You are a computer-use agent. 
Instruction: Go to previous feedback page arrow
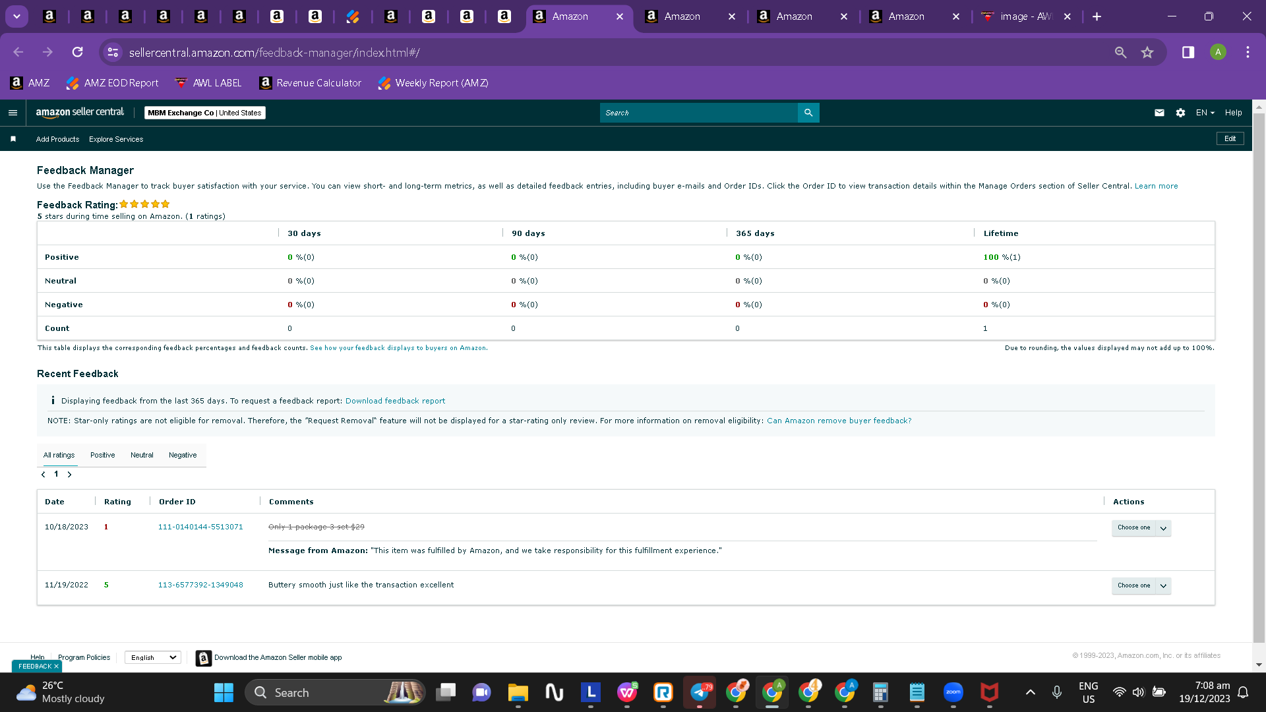(44, 475)
